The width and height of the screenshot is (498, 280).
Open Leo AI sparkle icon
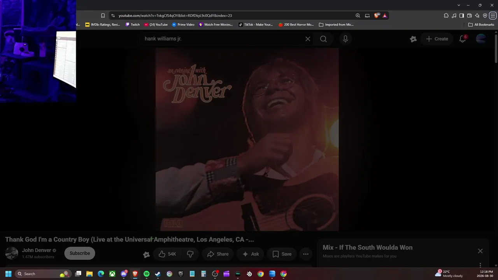[477, 16]
